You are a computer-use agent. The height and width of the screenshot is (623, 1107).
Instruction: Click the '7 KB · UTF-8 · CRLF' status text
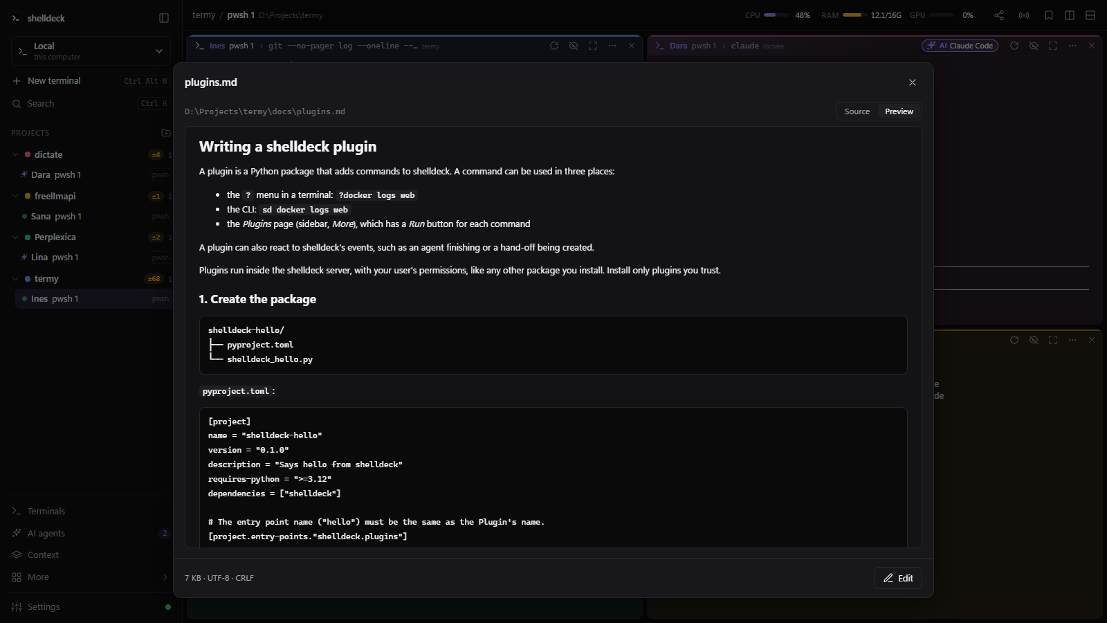pos(219,578)
